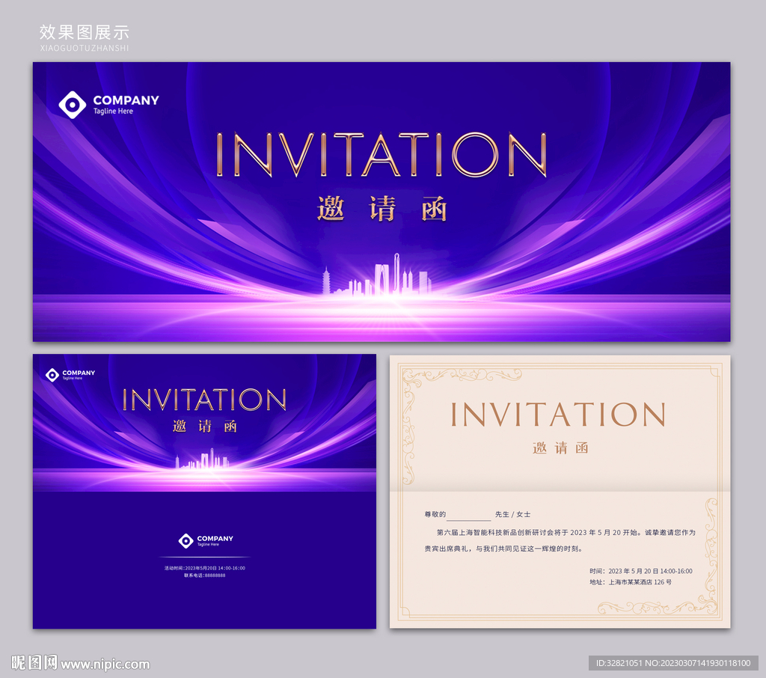This screenshot has height=678, width=766.
Task: Click the 邀请函 subtitle on the beige card
Action: tap(560, 448)
